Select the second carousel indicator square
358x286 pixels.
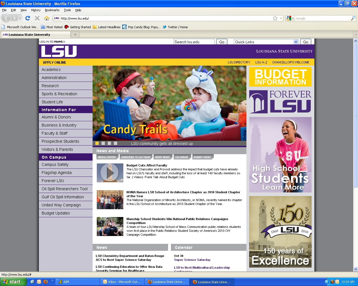point(103,143)
